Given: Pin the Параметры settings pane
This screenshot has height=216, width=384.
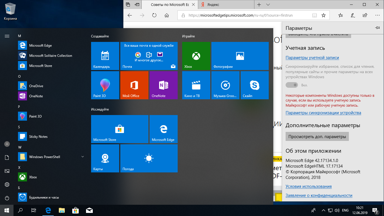Looking at the screenshot, I should pos(378,28).
